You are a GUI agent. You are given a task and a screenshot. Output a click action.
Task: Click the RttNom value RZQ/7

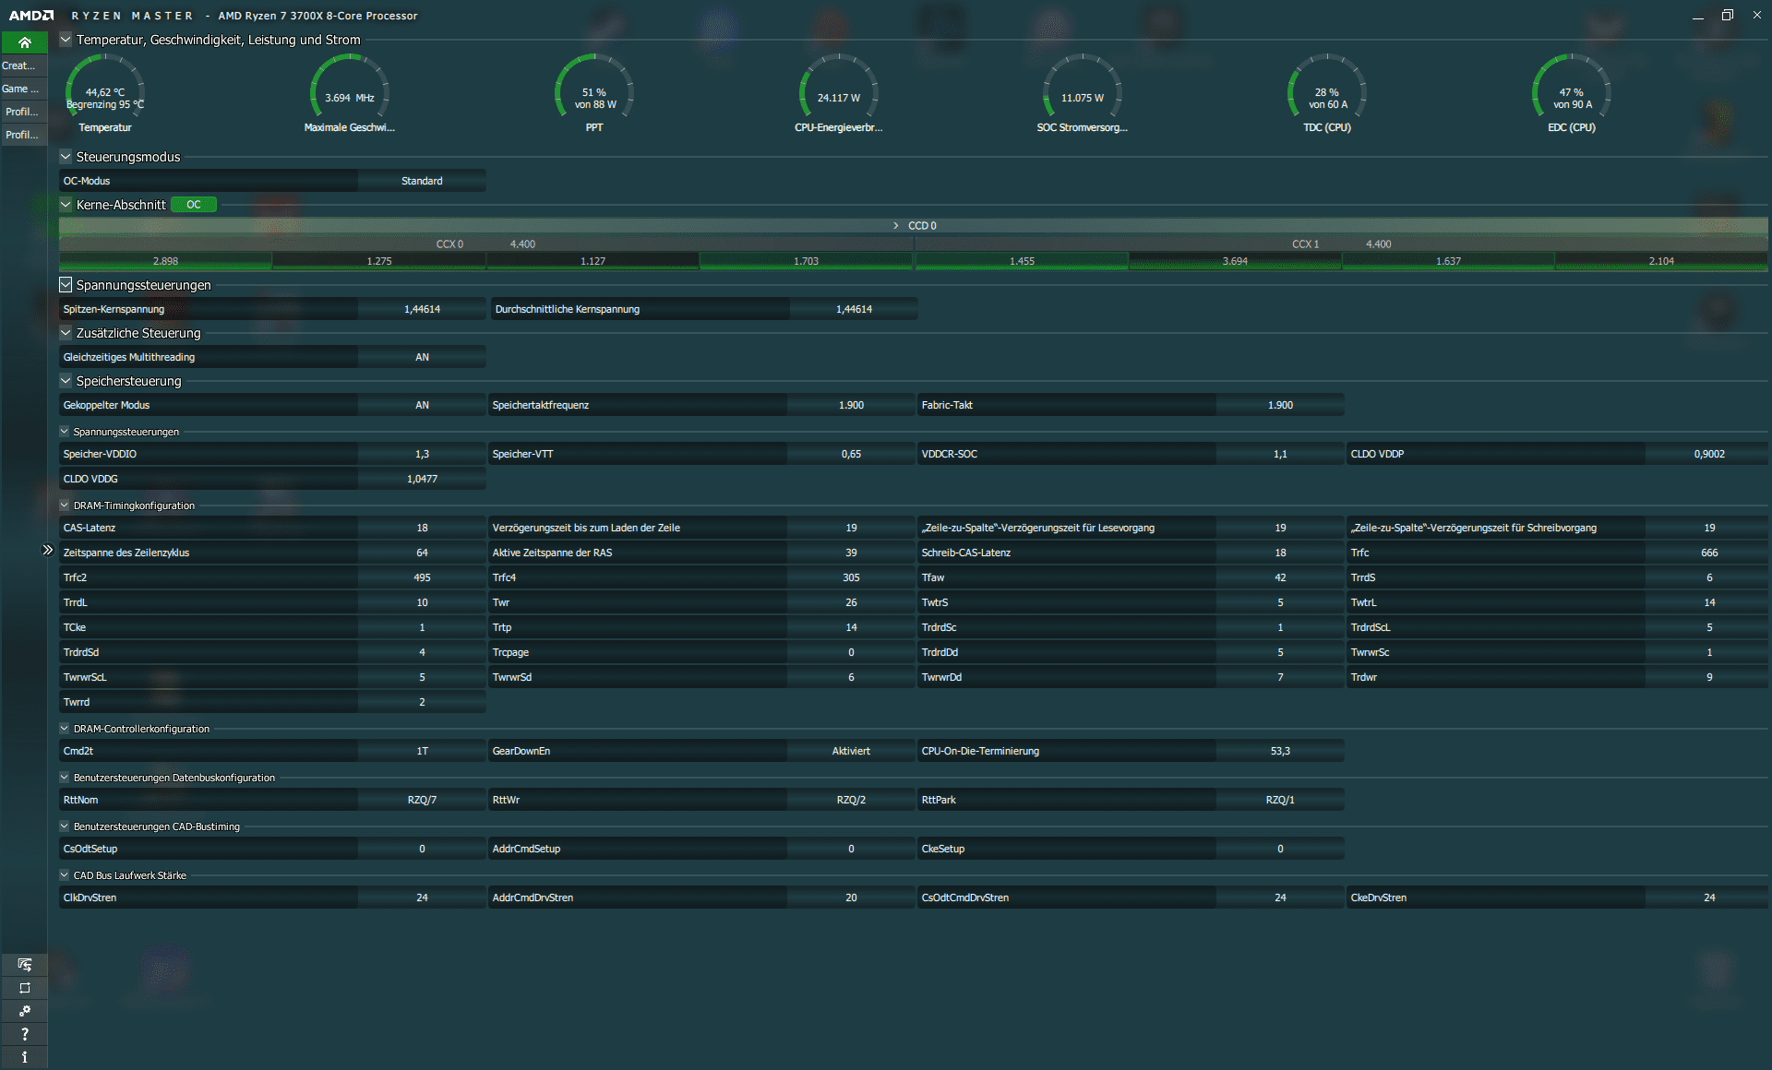click(422, 800)
